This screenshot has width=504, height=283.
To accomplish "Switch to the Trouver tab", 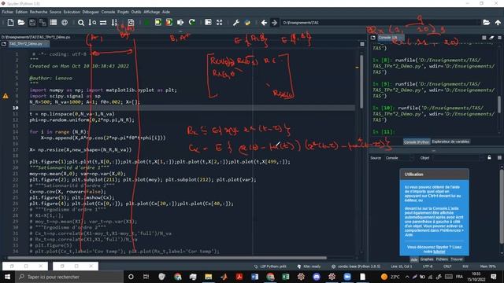I will (x=457, y=259).
